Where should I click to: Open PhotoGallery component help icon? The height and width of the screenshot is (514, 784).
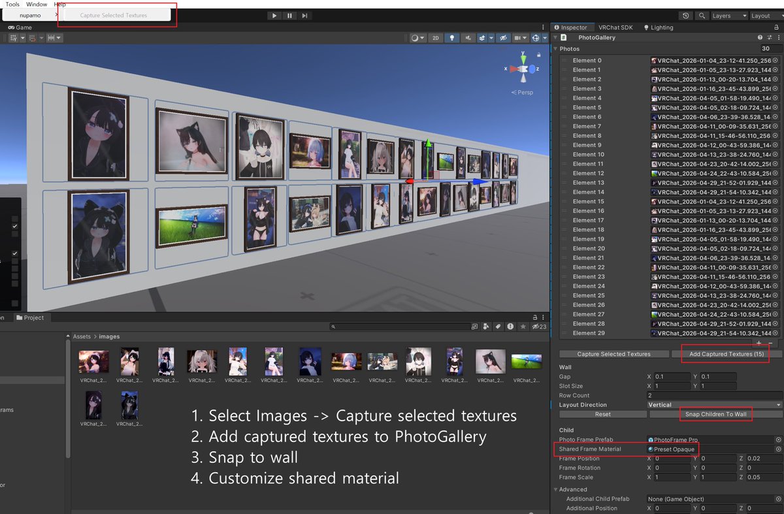coord(760,38)
